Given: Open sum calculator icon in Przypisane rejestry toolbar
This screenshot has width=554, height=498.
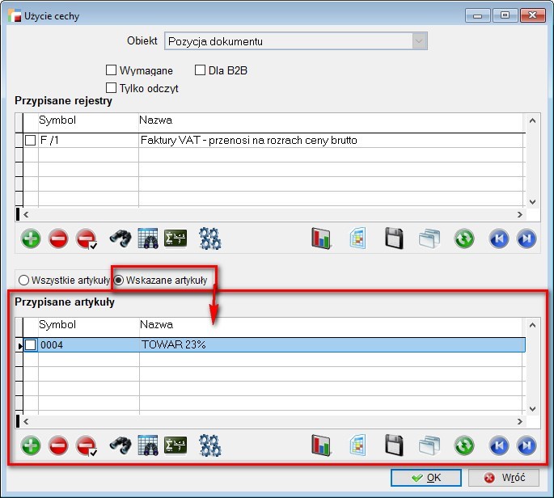Looking at the screenshot, I should point(176,238).
